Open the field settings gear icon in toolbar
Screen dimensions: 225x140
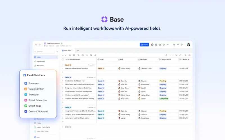pos(70,55)
